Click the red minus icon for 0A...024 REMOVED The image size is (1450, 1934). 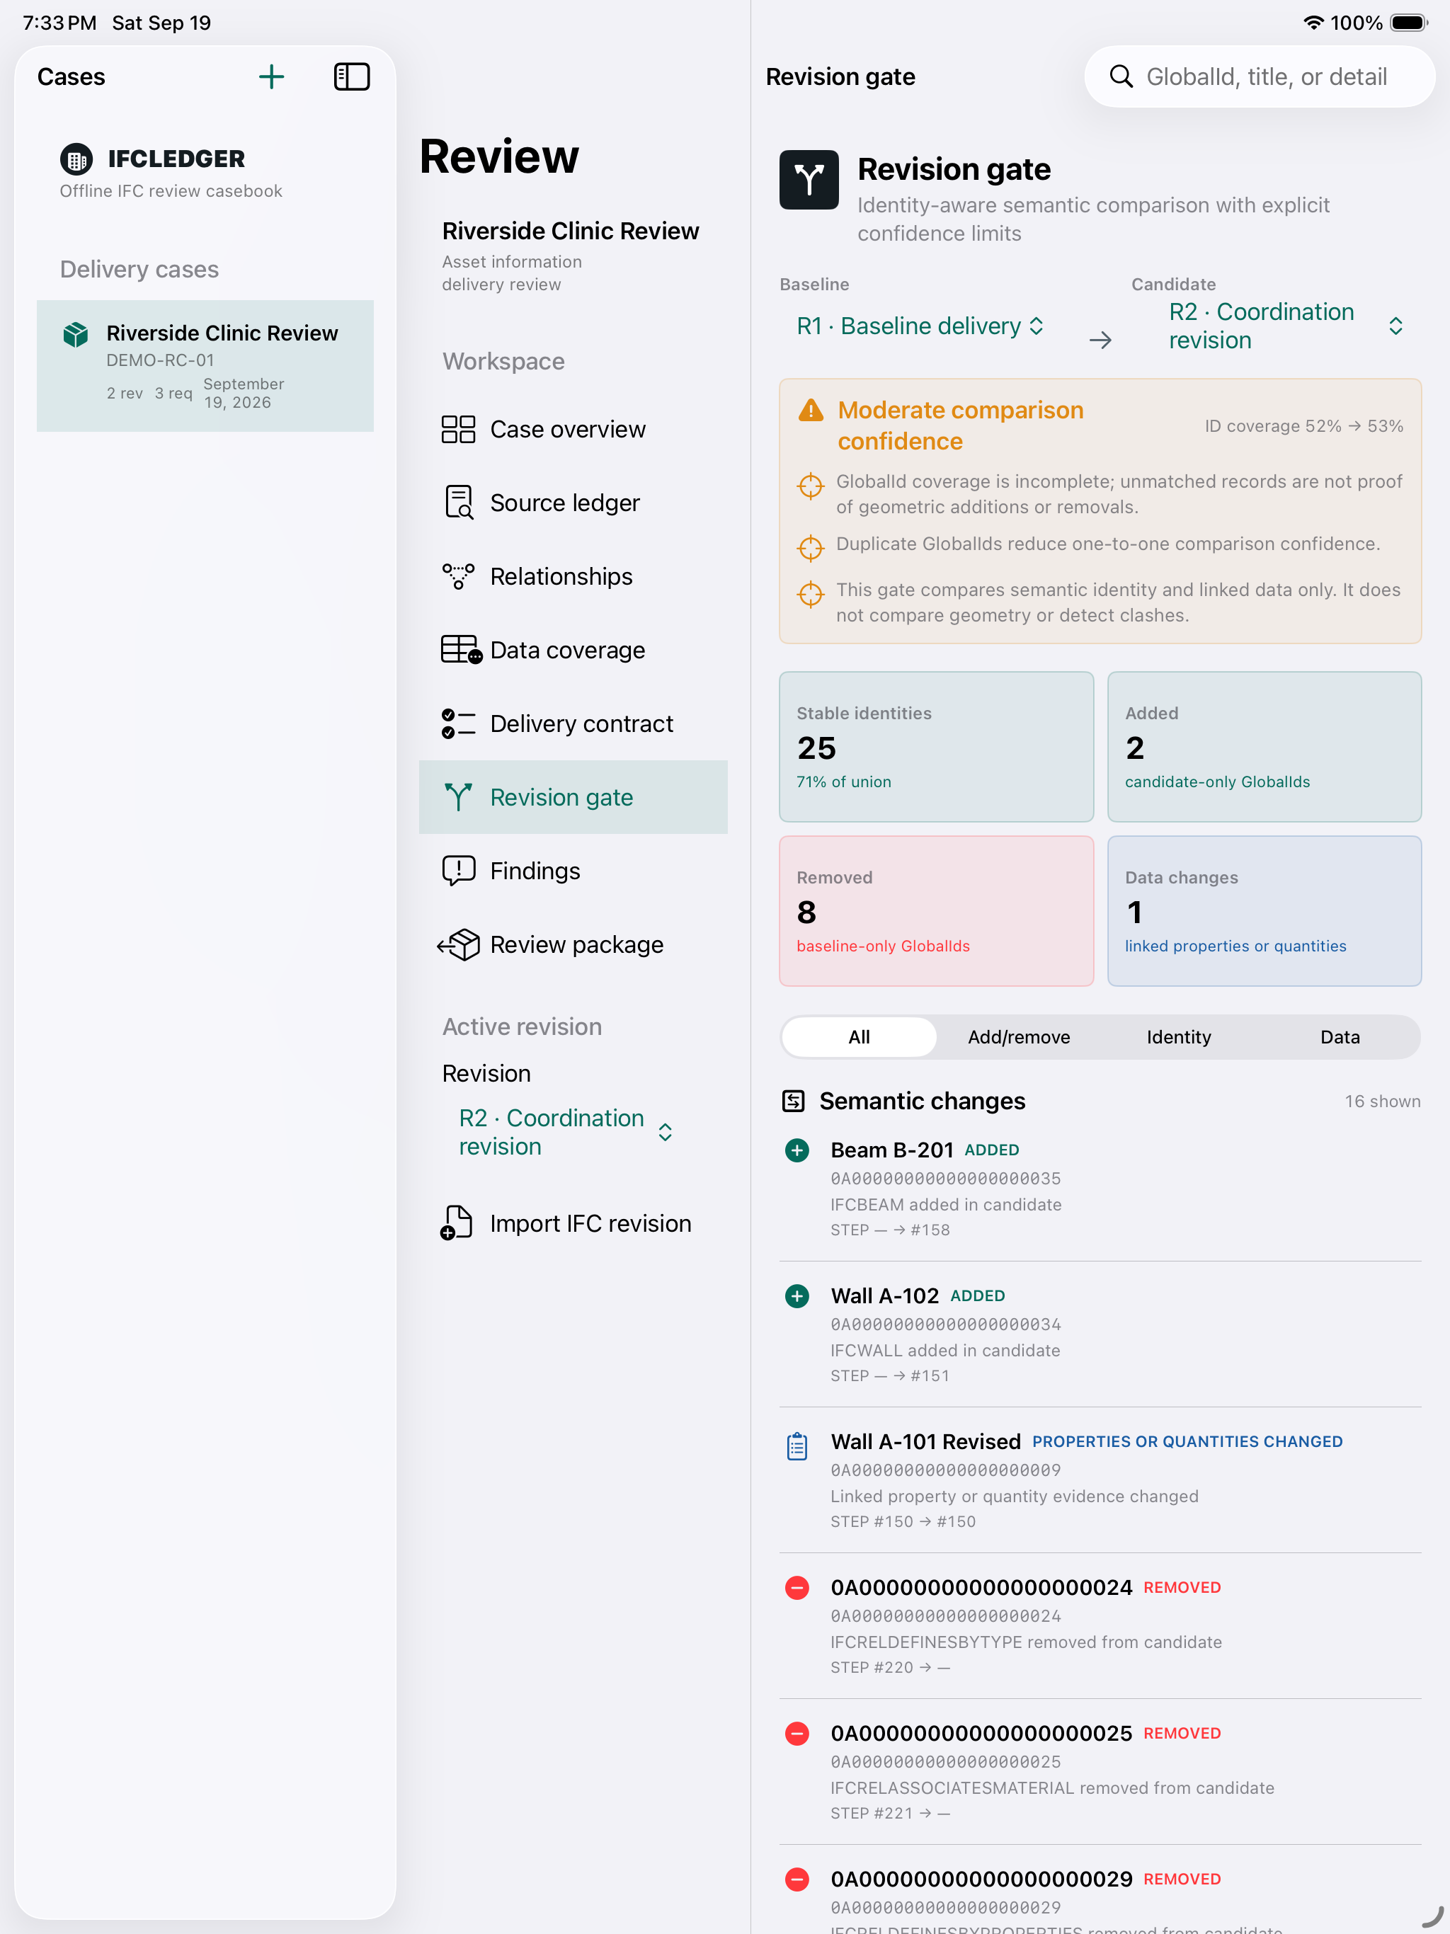pos(797,1588)
